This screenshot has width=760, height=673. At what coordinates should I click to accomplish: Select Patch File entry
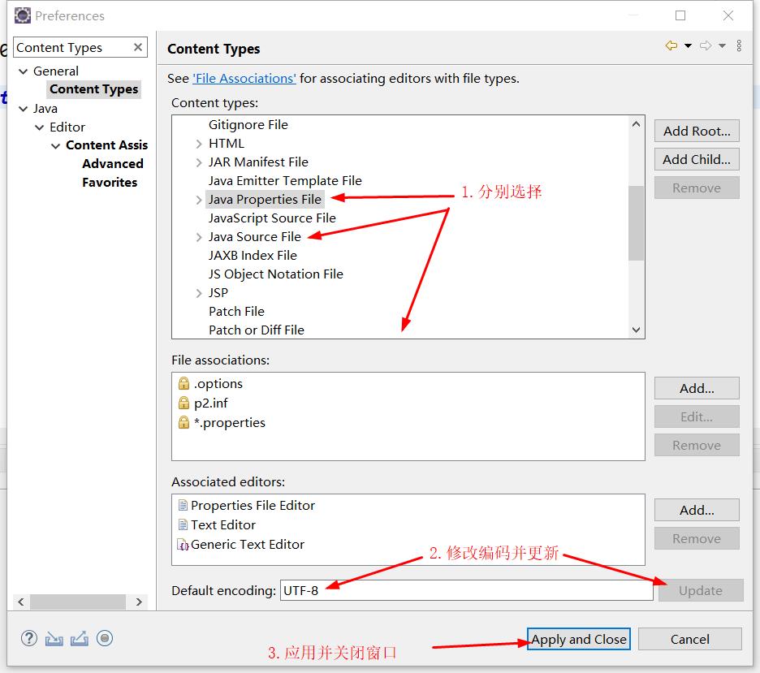pos(236,312)
